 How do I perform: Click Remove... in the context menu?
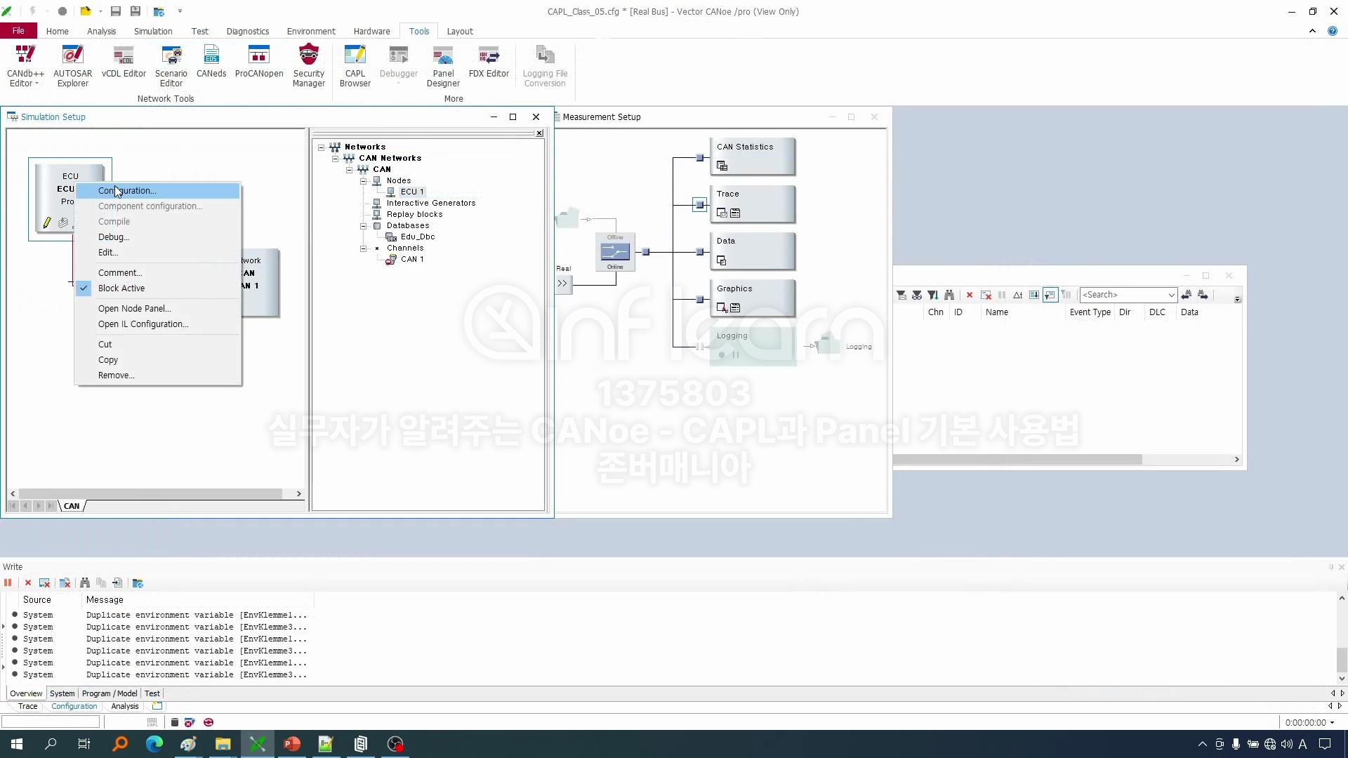tap(159, 375)
